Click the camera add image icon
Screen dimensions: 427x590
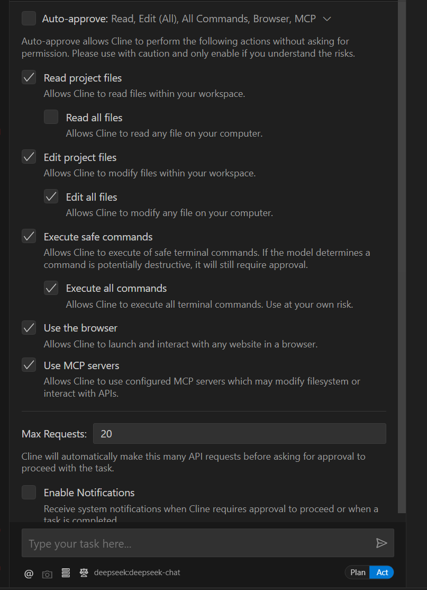(x=47, y=574)
